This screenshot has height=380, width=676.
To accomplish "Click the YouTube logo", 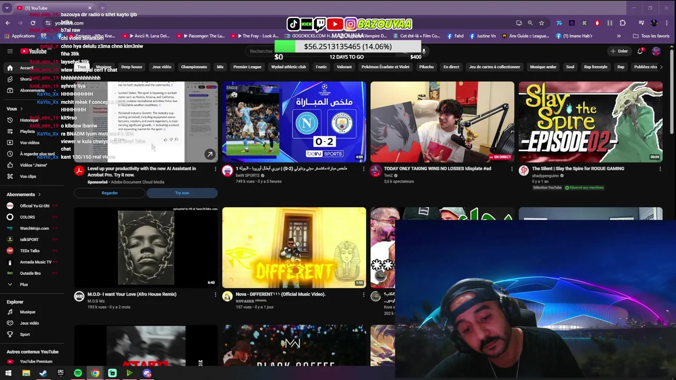I will pyautogui.click(x=34, y=51).
